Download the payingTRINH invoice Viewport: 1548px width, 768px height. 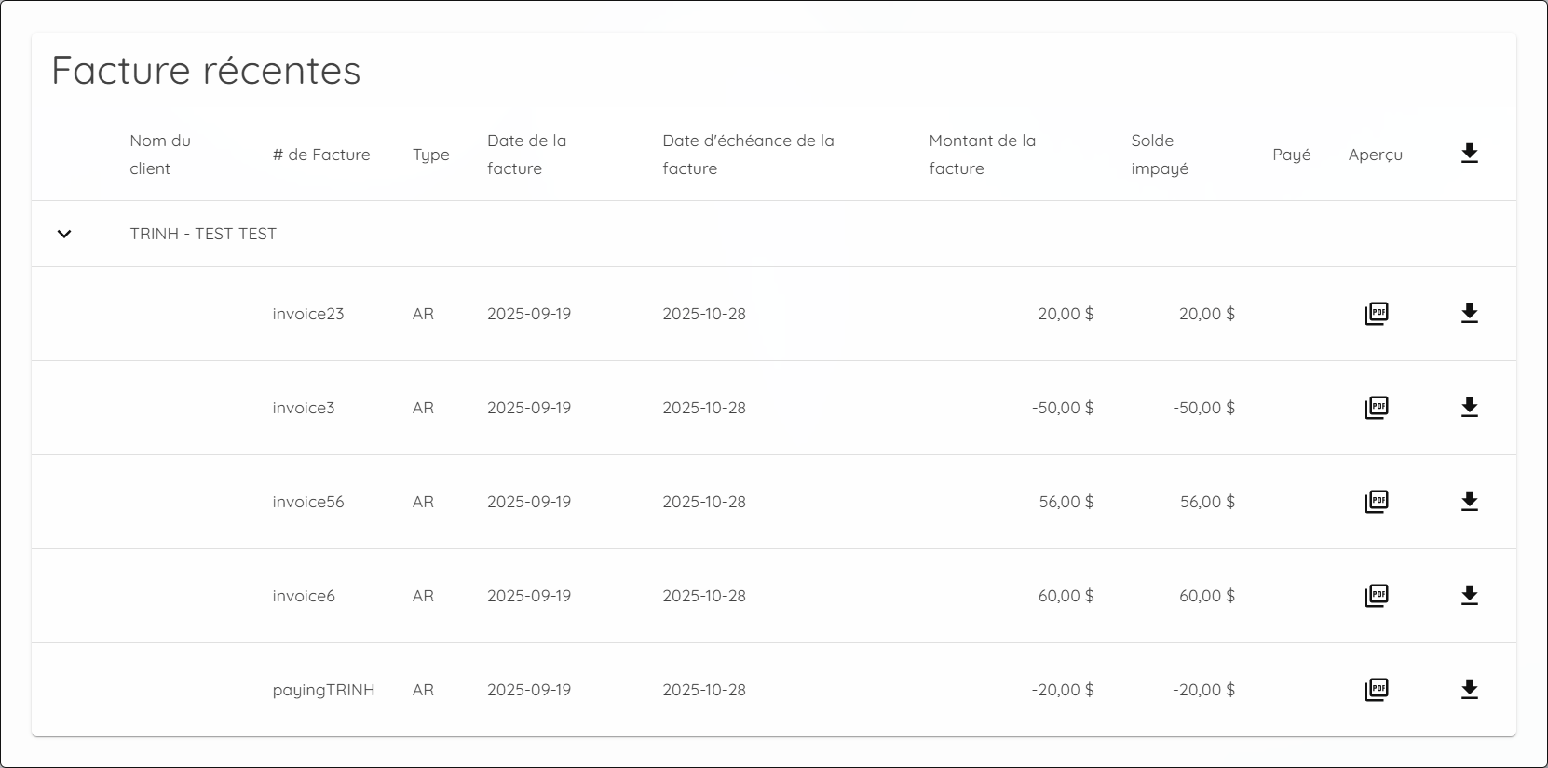click(x=1469, y=690)
